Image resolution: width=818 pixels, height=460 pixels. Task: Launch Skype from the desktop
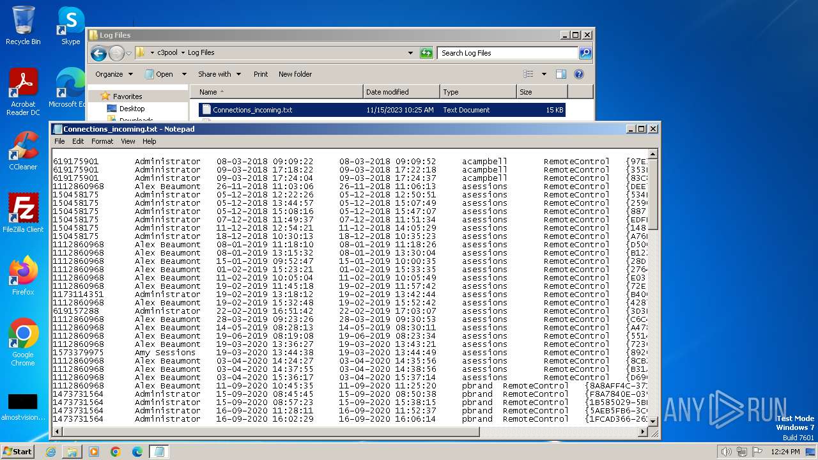pyautogui.click(x=70, y=26)
